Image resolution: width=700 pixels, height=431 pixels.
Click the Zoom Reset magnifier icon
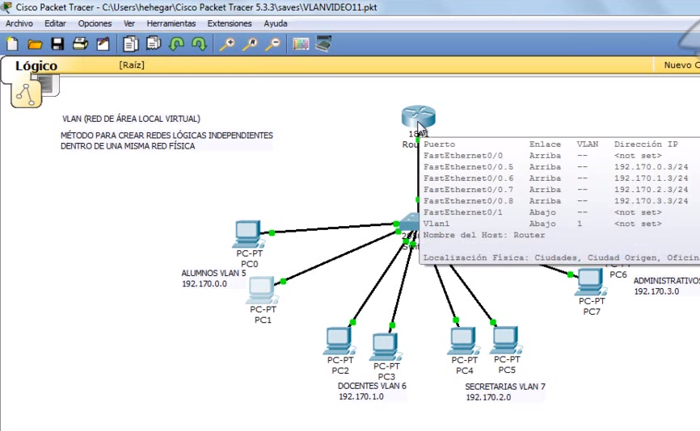coord(250,44)
